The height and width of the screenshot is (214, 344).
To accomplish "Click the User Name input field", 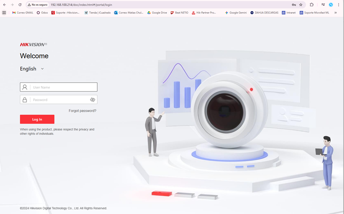I will click(x=62, y=87).
